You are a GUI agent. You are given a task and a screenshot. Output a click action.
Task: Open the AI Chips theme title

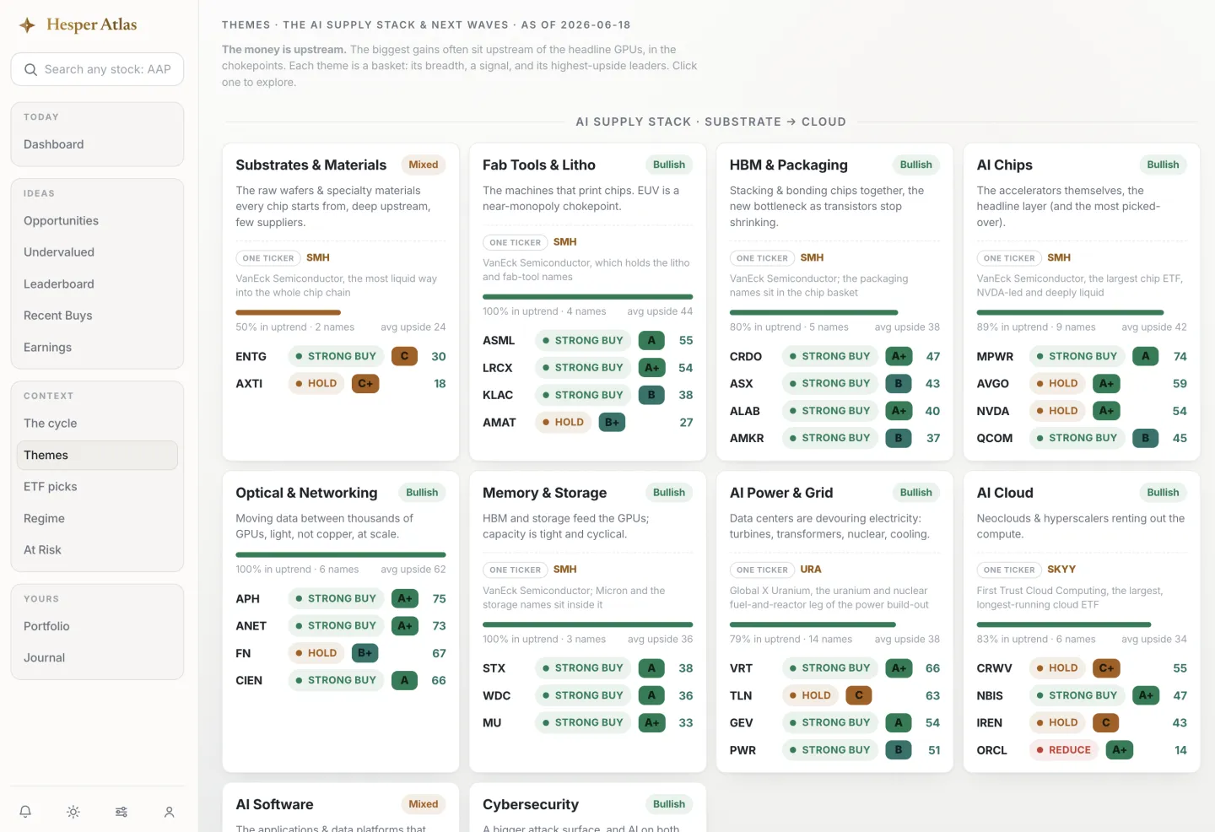pyautogui.click(x=1004, y=165)
